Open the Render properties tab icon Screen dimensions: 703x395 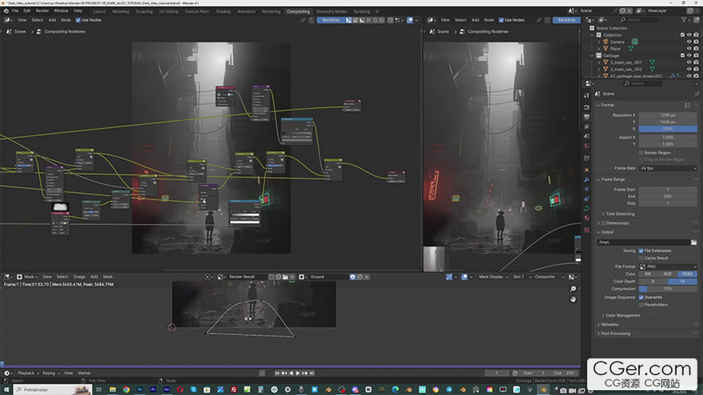(x=587, y=108)
